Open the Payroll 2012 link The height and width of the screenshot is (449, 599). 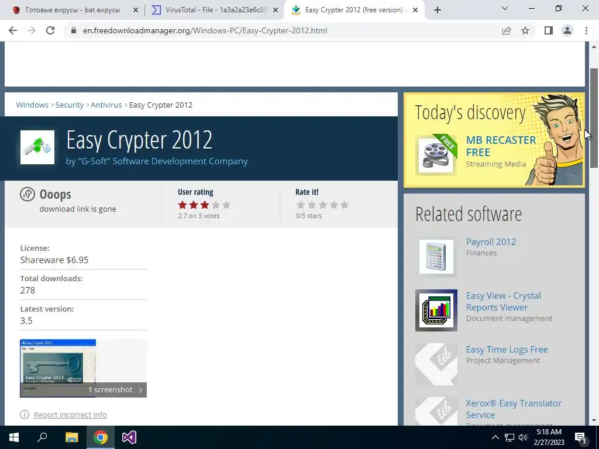[x=491, y=241]
